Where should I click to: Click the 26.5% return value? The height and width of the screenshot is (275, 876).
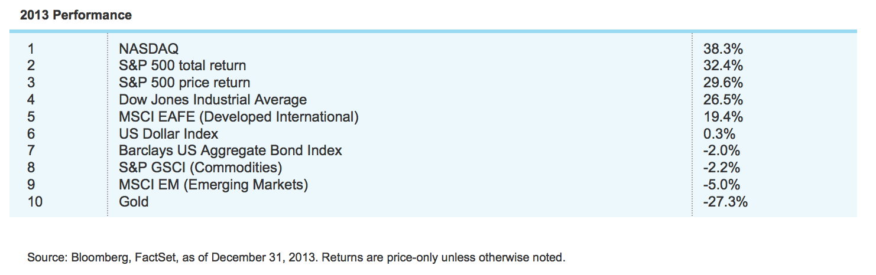click(723, 100)
